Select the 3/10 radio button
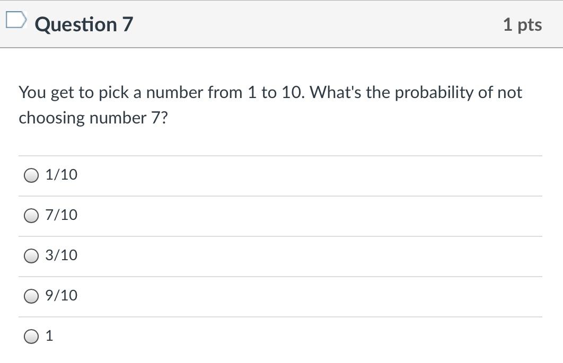This screenshot has height=363, width=563. point(31,255)
